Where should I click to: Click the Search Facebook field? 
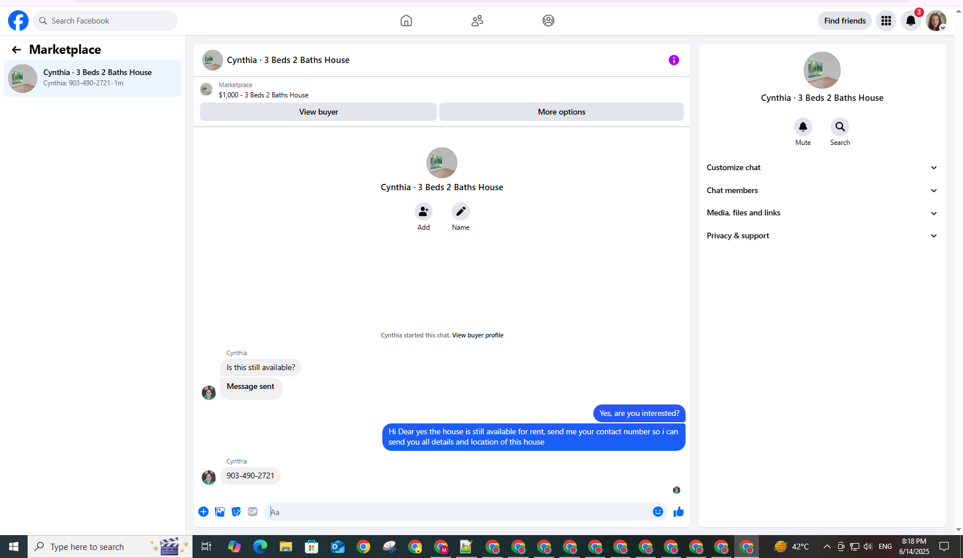[105, 21]
